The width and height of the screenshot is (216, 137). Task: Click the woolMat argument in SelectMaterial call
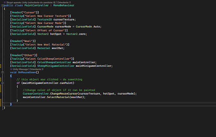77,97
